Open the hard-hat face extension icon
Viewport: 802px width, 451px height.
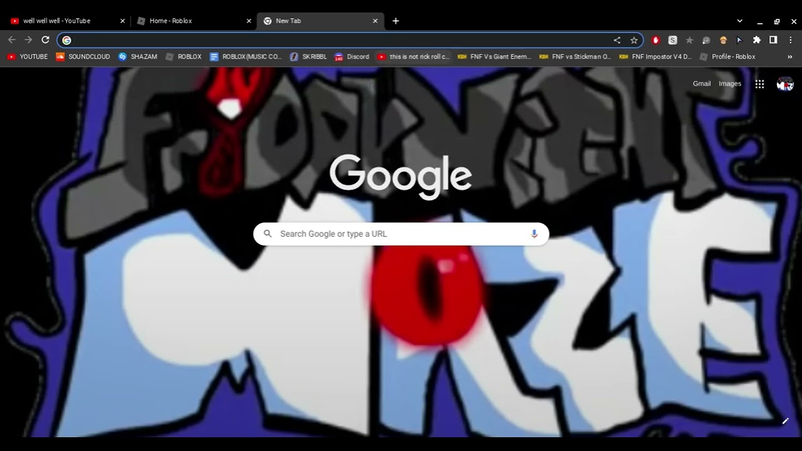click(723, 40)
